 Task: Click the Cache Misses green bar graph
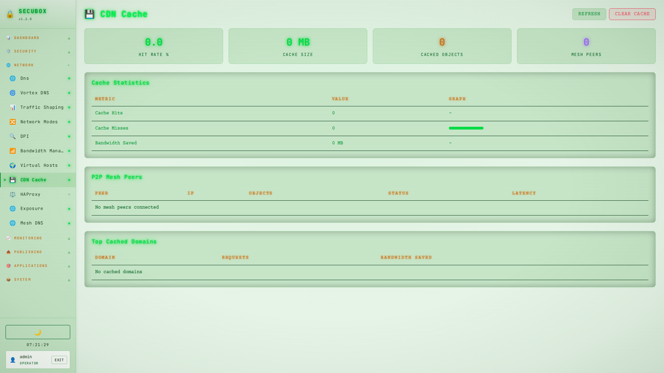coord(466,128)
